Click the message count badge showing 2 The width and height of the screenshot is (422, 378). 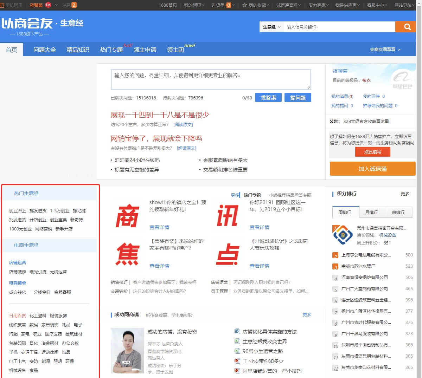point(74,5)
